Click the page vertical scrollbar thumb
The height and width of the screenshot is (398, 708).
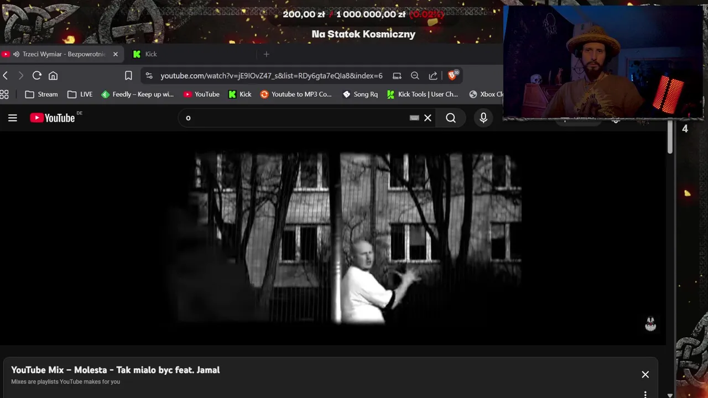[x=670, y=138]
